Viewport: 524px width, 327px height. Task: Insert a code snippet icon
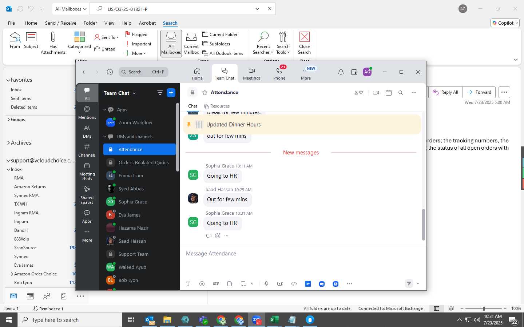pos(294,284)
